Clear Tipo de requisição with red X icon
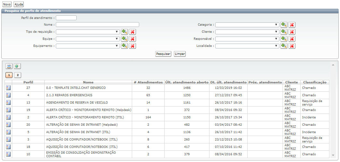This screenshot has height=162, width=340. pos(132,32)
